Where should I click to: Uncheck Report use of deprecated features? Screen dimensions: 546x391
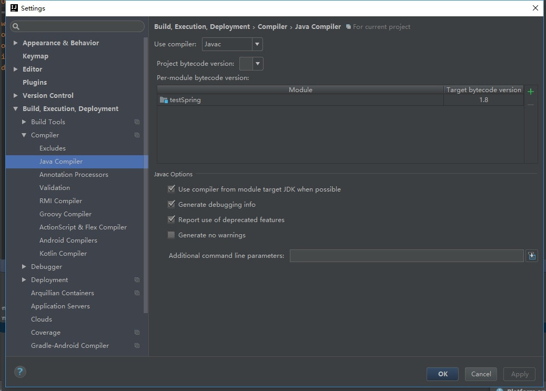pos(171,220)
